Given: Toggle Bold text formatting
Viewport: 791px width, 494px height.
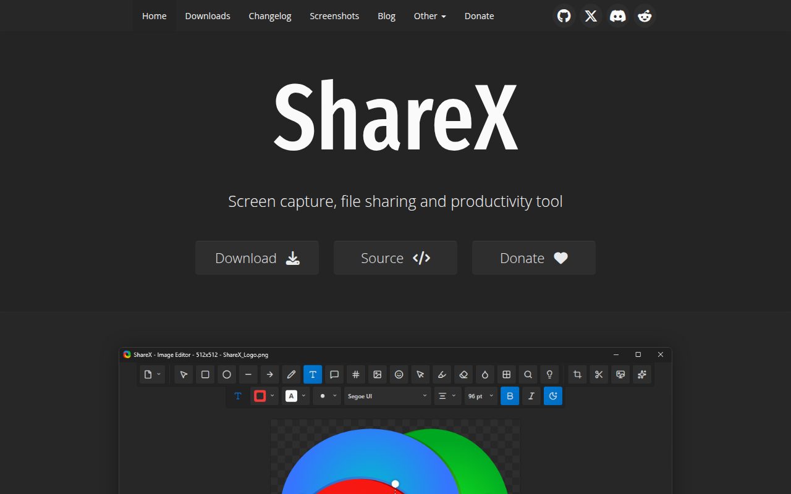Looking at the screenshot, I should pos(510,396).
